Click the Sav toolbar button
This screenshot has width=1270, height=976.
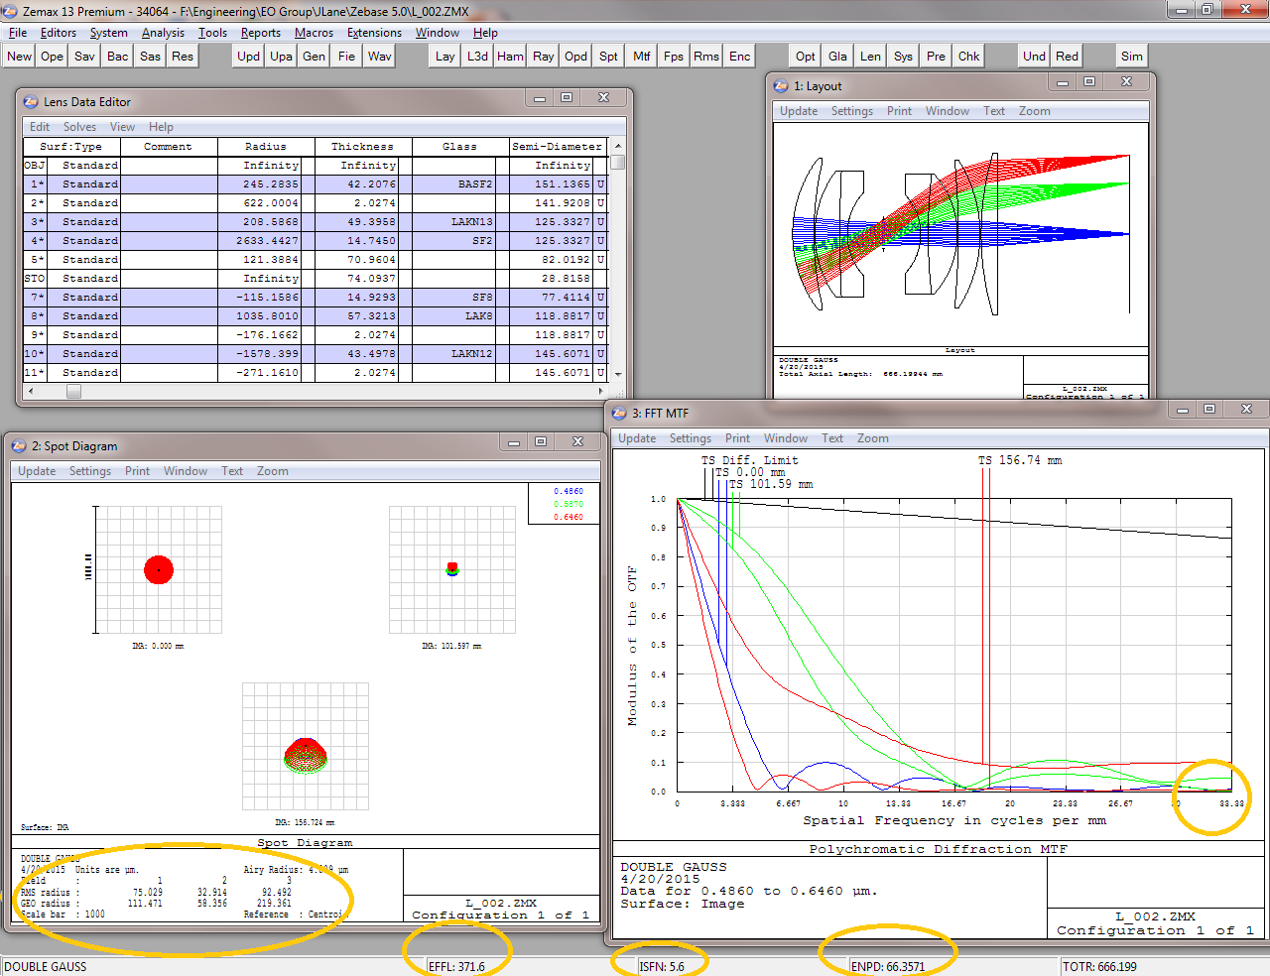click(x=84, y=57)
